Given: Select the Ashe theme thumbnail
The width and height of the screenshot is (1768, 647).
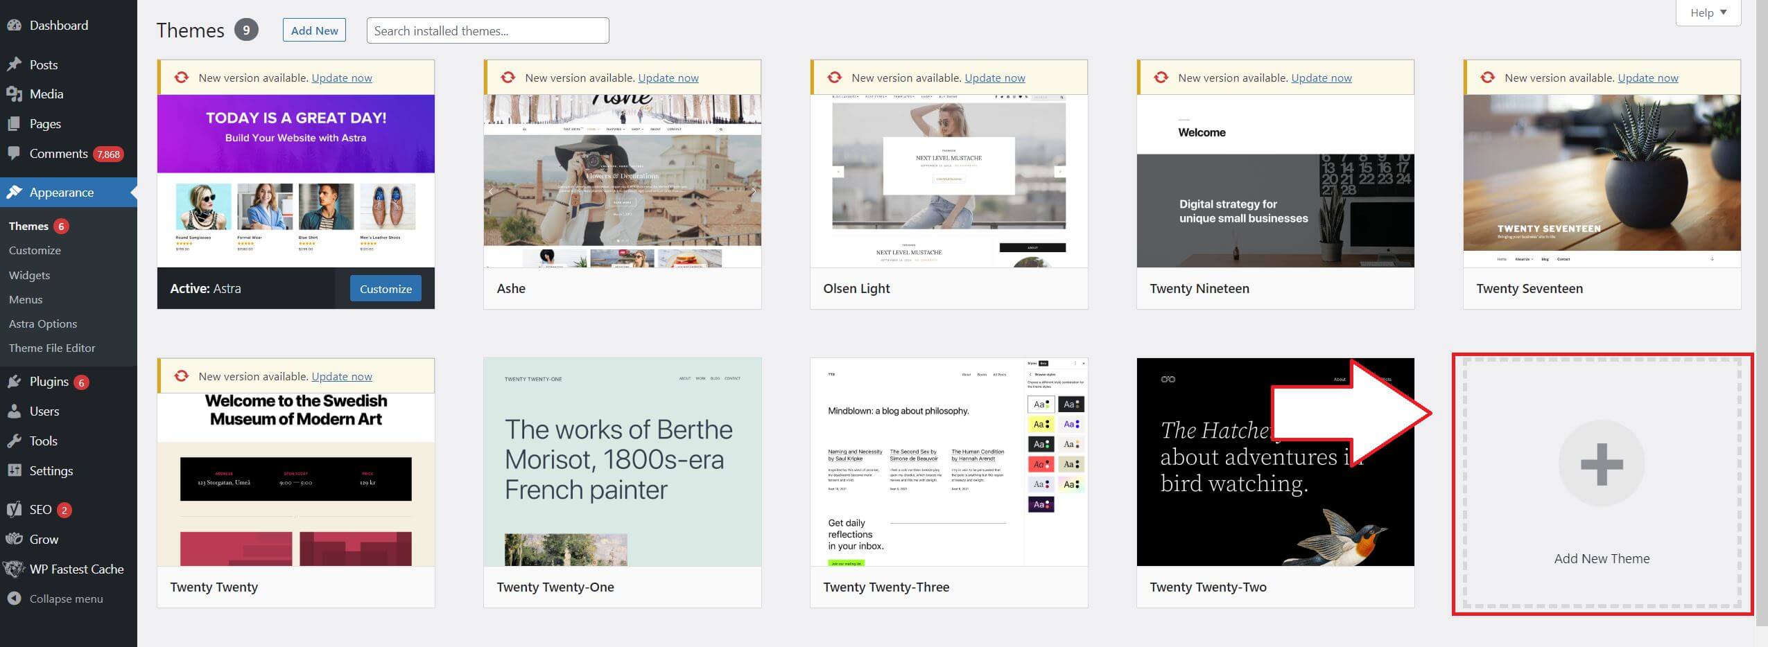Looking at the screenshot, I should tap(623, 181).
